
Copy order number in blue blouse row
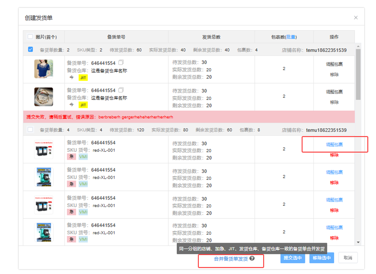pos(121,62)
